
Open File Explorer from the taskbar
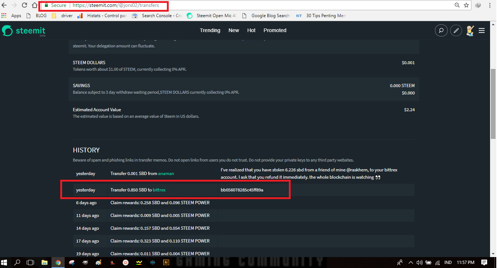45,262
